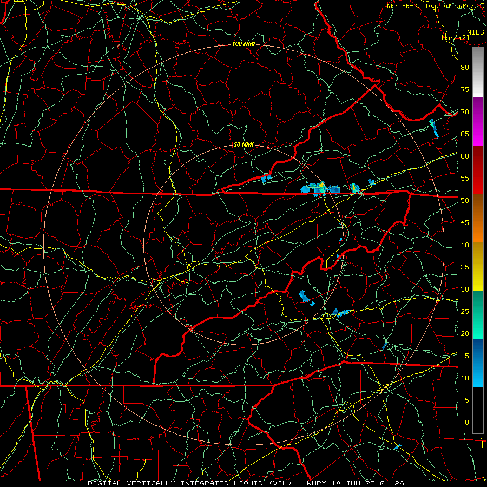This screenshot has height=487, width=487.
Task: Click the 30 value on the color scale
Action: [x=465, y=289]
